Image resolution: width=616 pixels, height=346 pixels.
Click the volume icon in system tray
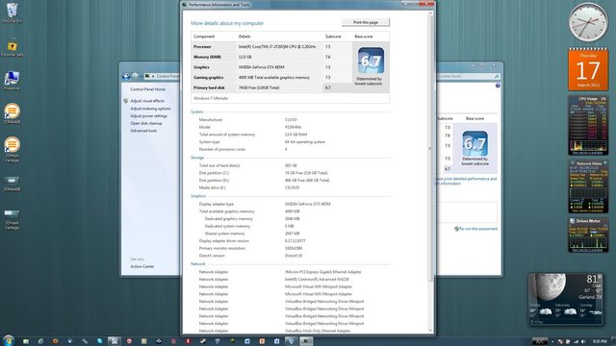click(583, 342)
